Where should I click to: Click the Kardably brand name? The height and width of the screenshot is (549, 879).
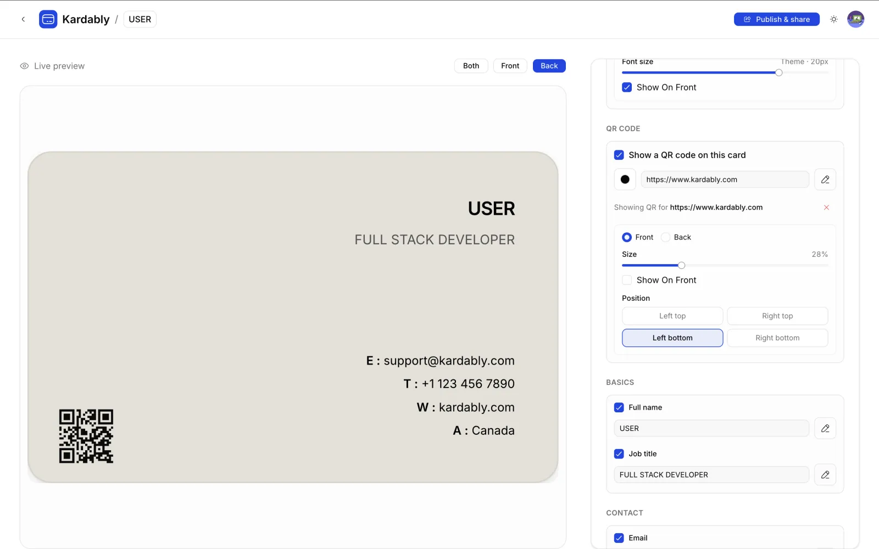86,19
